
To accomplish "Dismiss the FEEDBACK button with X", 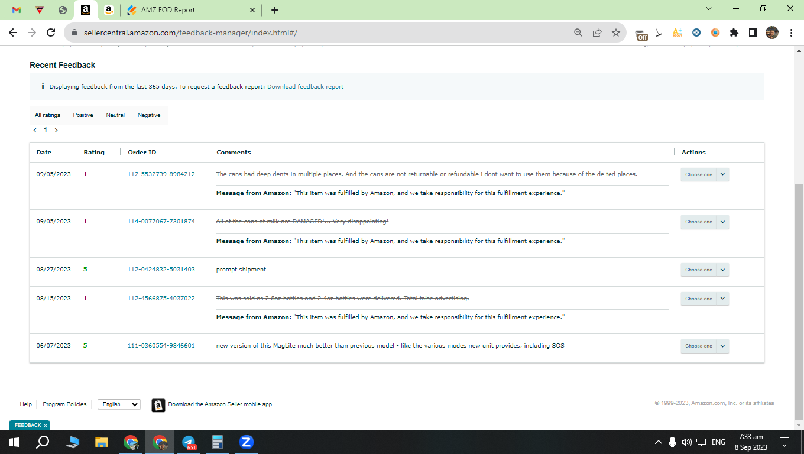I will 46,425.
